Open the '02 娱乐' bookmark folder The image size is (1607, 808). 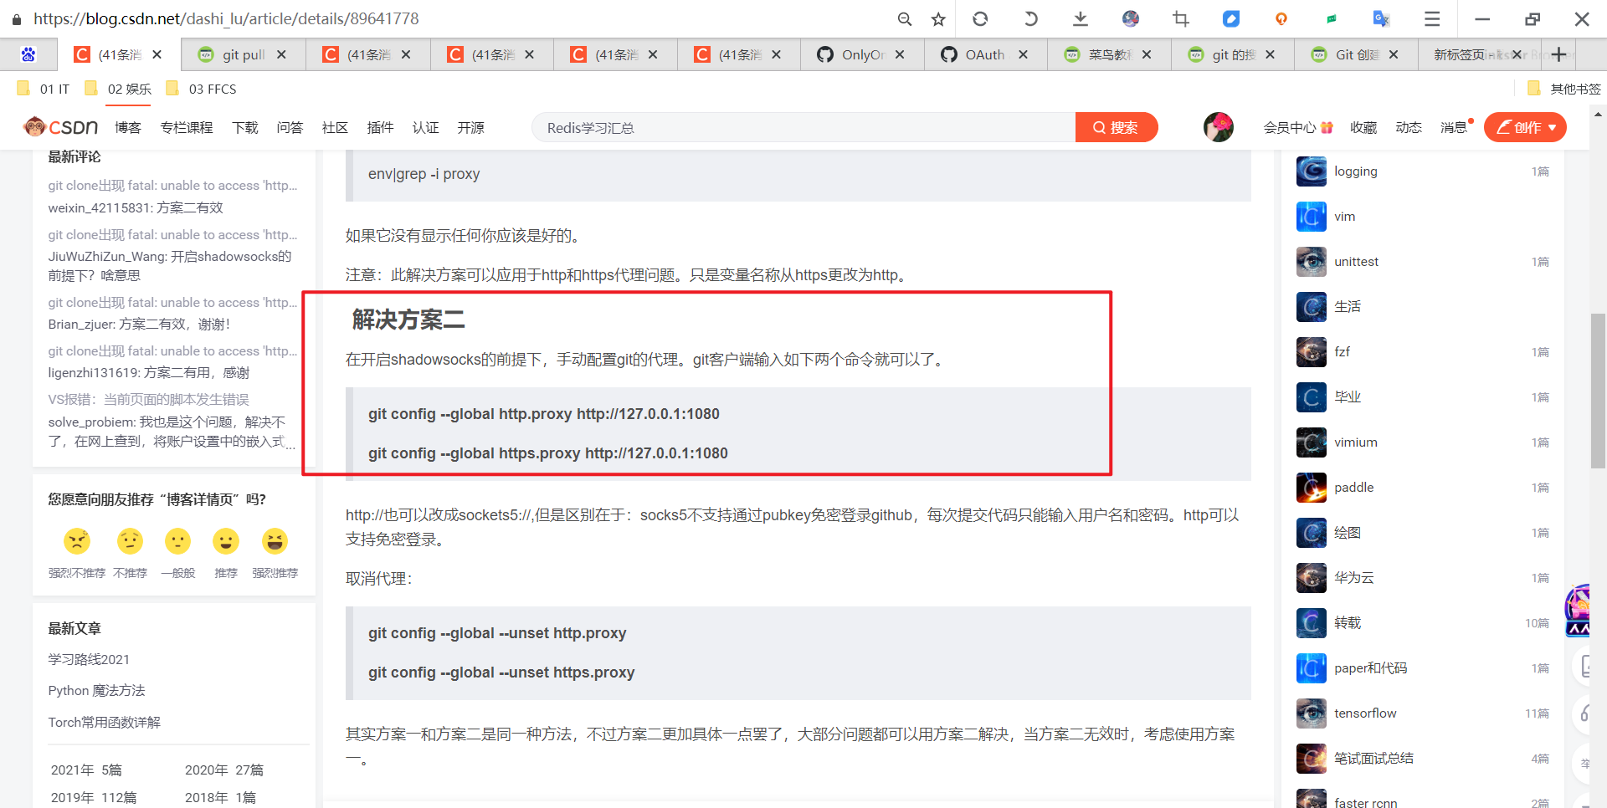tap(119, 89)
